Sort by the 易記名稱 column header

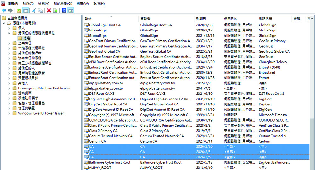[x=274, y=19]
